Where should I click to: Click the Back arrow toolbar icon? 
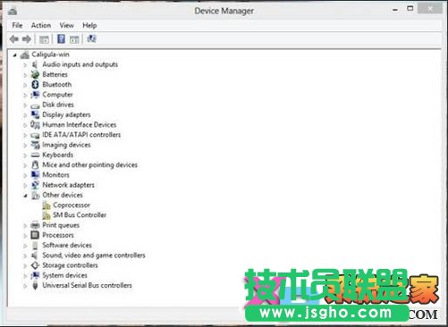(x=14, y=39)
